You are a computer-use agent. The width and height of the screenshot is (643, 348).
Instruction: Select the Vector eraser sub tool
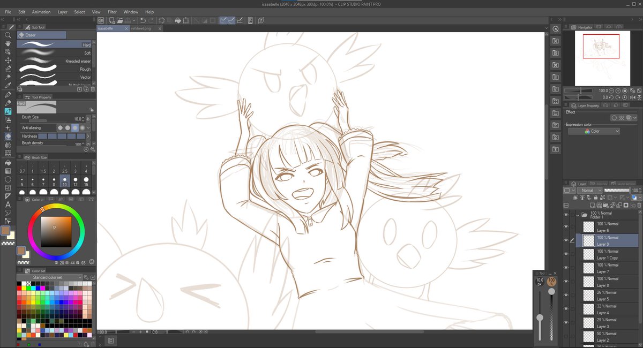tap(54, 77)
